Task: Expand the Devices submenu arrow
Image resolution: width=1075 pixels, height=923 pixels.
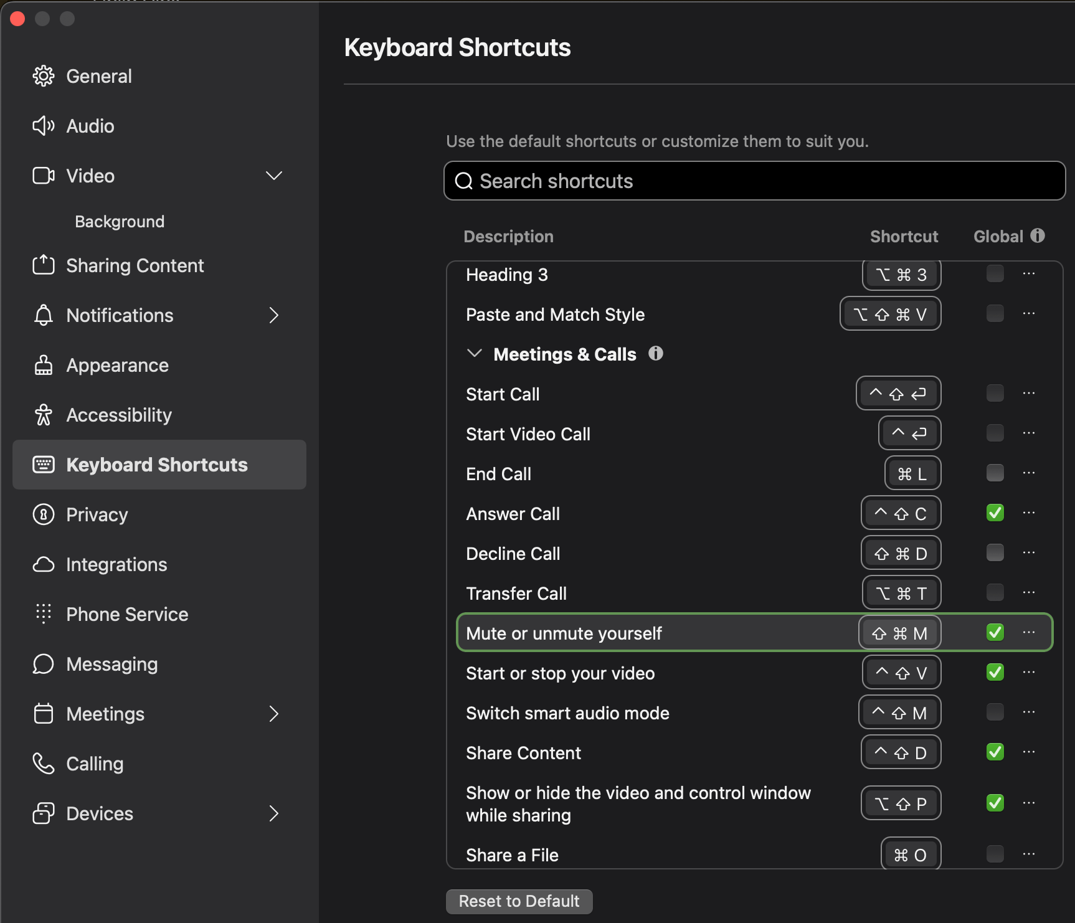Action: [x=274, y=813]
